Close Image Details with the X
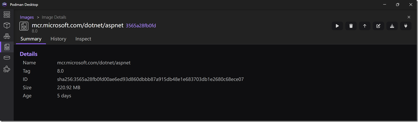Viewport: 418px width, 122px height. tap(408, 17)
